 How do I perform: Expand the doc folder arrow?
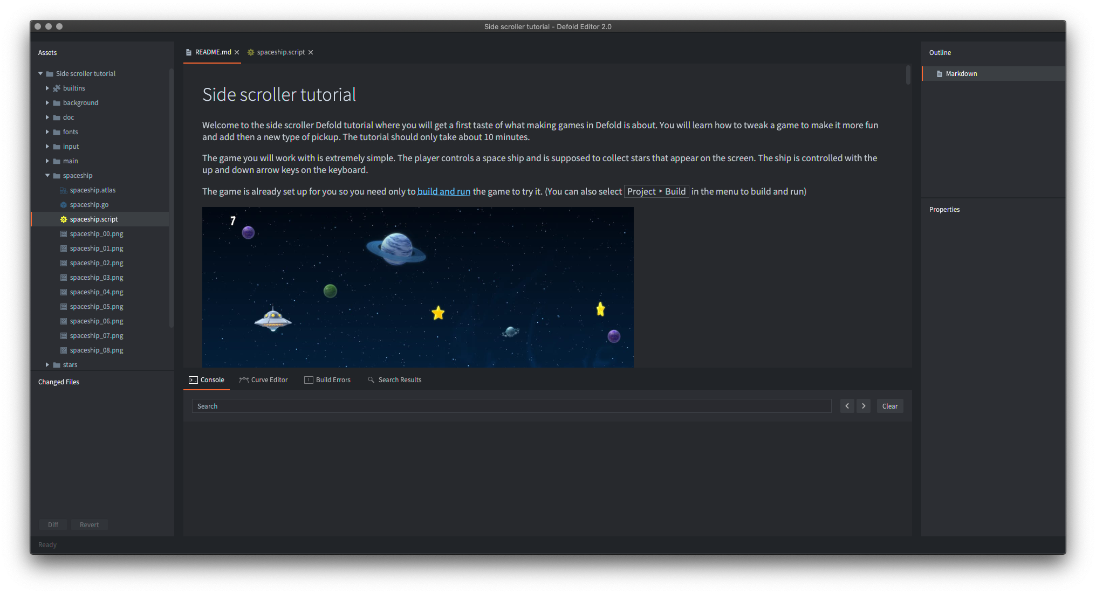pos(47,118)
